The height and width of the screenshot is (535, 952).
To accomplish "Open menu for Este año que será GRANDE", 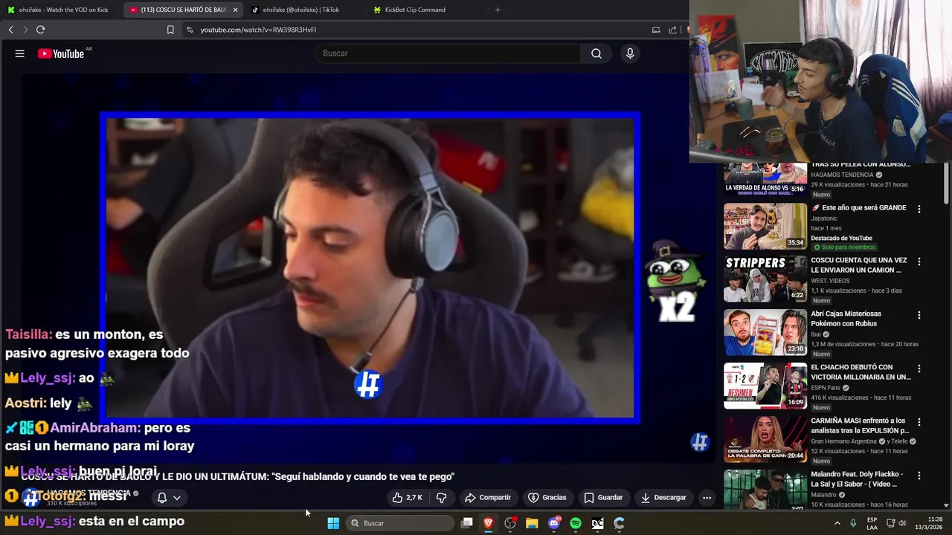I will 919,210.
